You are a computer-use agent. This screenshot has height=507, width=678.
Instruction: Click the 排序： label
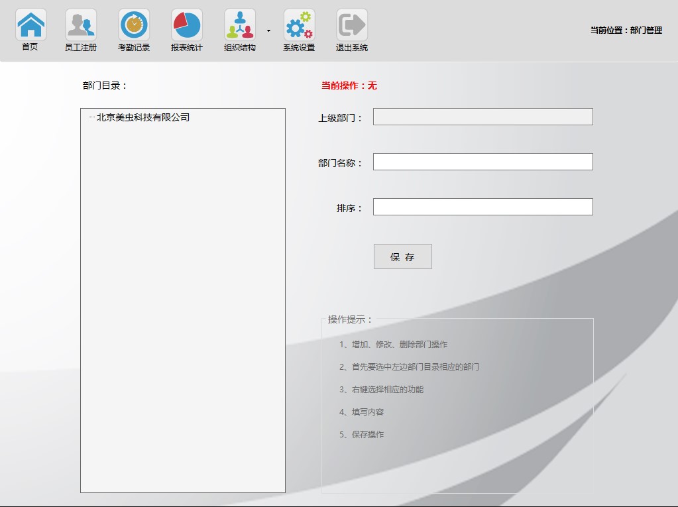349,208
